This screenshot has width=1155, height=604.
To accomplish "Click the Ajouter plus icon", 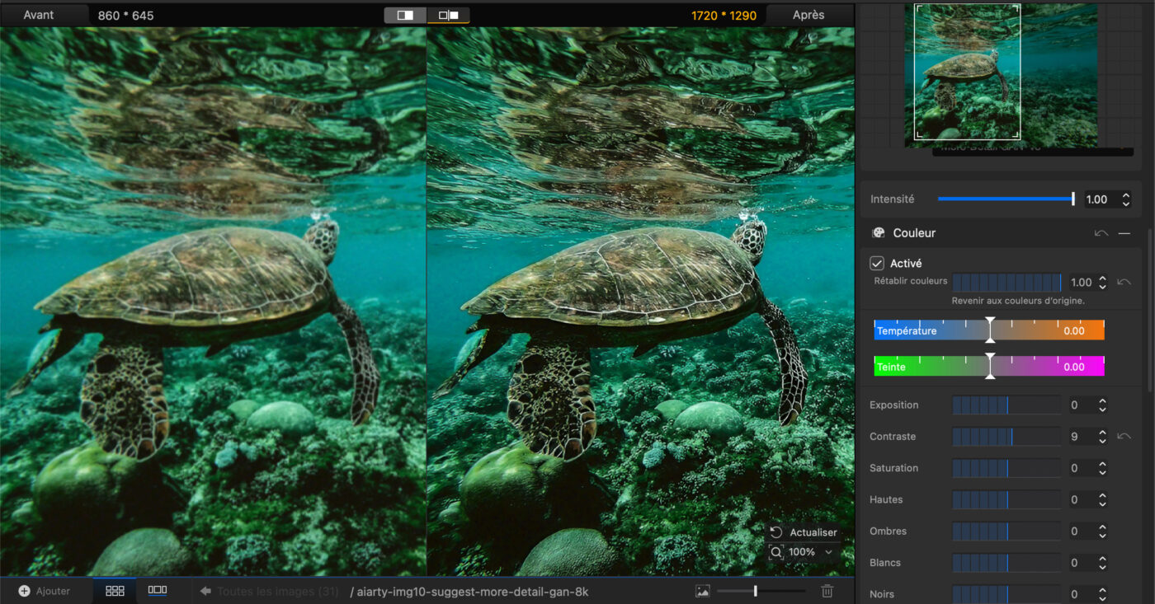I will pyautogui.click(x=24, y=591).
